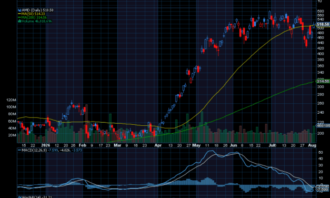Click the '400' price axis label
The width and height of the screenshot is (330, 198).
click(x=321, y=54)
